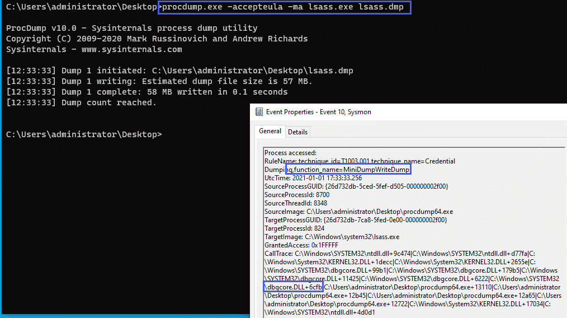
Task: Click the SourceProcessGUID line
Action: click(x=356, y=186)
